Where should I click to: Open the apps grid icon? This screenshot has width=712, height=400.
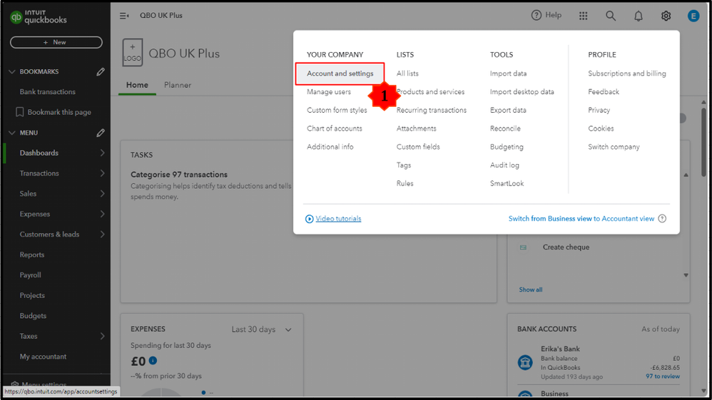point(584,16)
